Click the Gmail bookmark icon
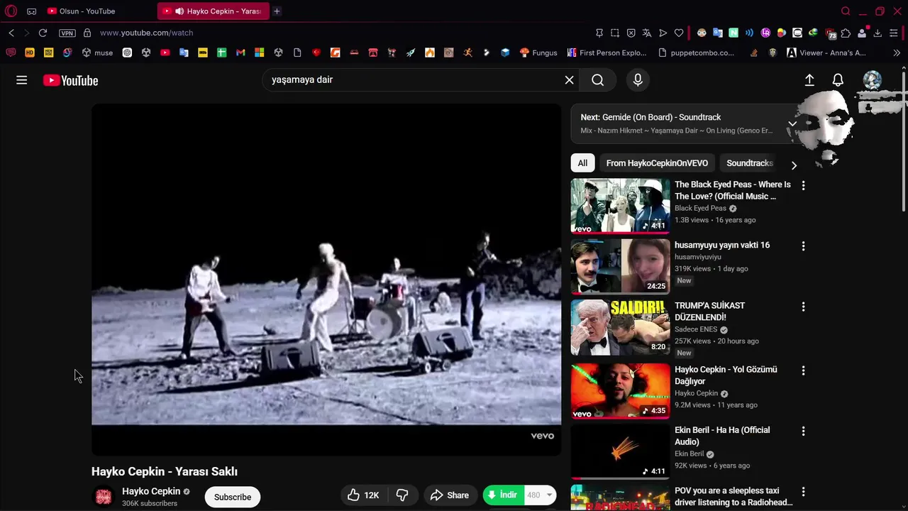908x511 pixels. (x=240, y=53)
